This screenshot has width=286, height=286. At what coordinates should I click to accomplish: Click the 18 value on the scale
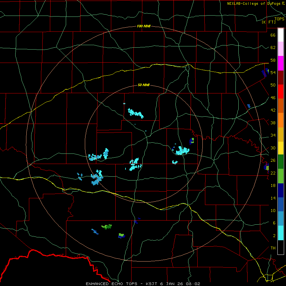[x=273, y=186]
